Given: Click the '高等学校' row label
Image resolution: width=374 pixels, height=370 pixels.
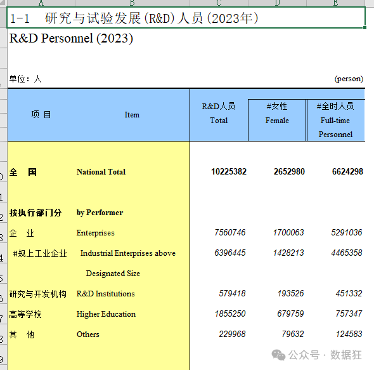Looking at the screenshot, I should click(x=25, y=314).
